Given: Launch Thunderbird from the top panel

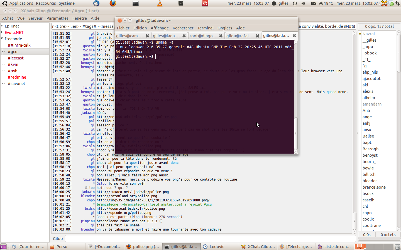Looking at the screenshot, I should pyautogui.click(x=96, y=3).
